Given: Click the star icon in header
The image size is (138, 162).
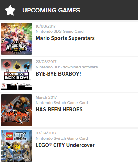Looking at the screenshot, I should [10, 10].
